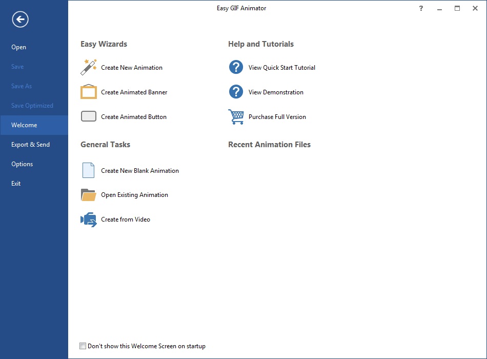
Task: Open the View Quick Start Tutorial link
Action: point(282,68)
